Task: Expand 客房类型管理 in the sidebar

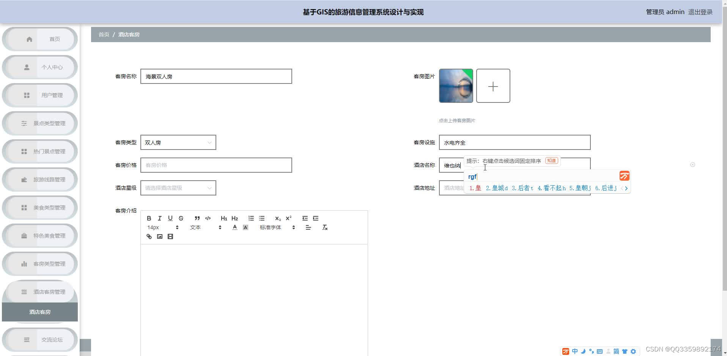Action: coord(40,264)
